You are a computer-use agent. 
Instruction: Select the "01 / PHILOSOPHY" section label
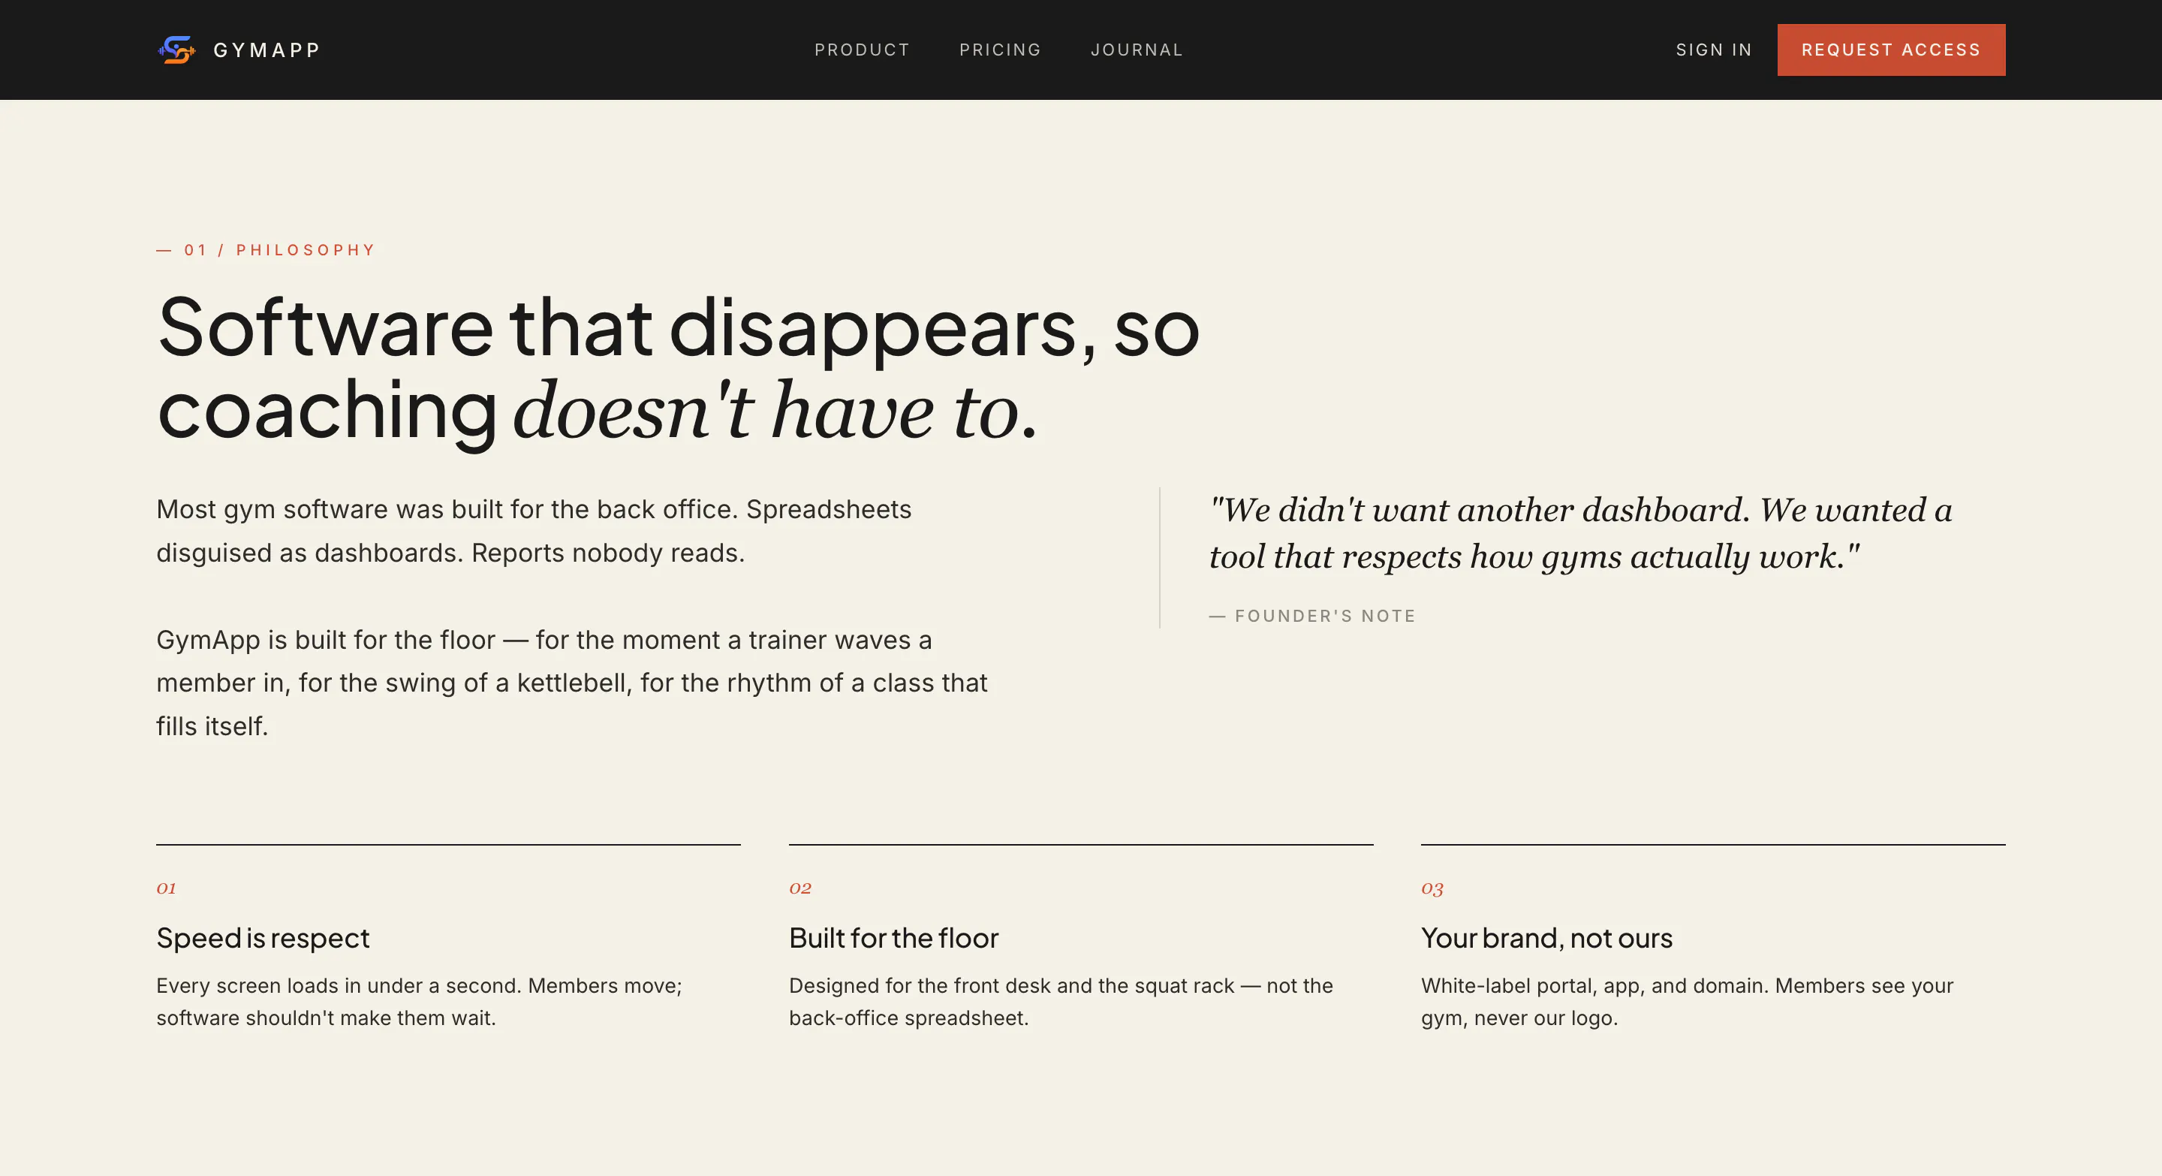[x=265, y=250]
